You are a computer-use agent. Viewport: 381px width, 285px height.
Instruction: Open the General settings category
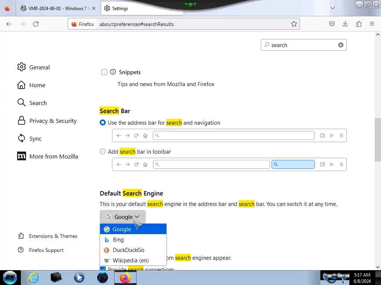coord(33,67)
